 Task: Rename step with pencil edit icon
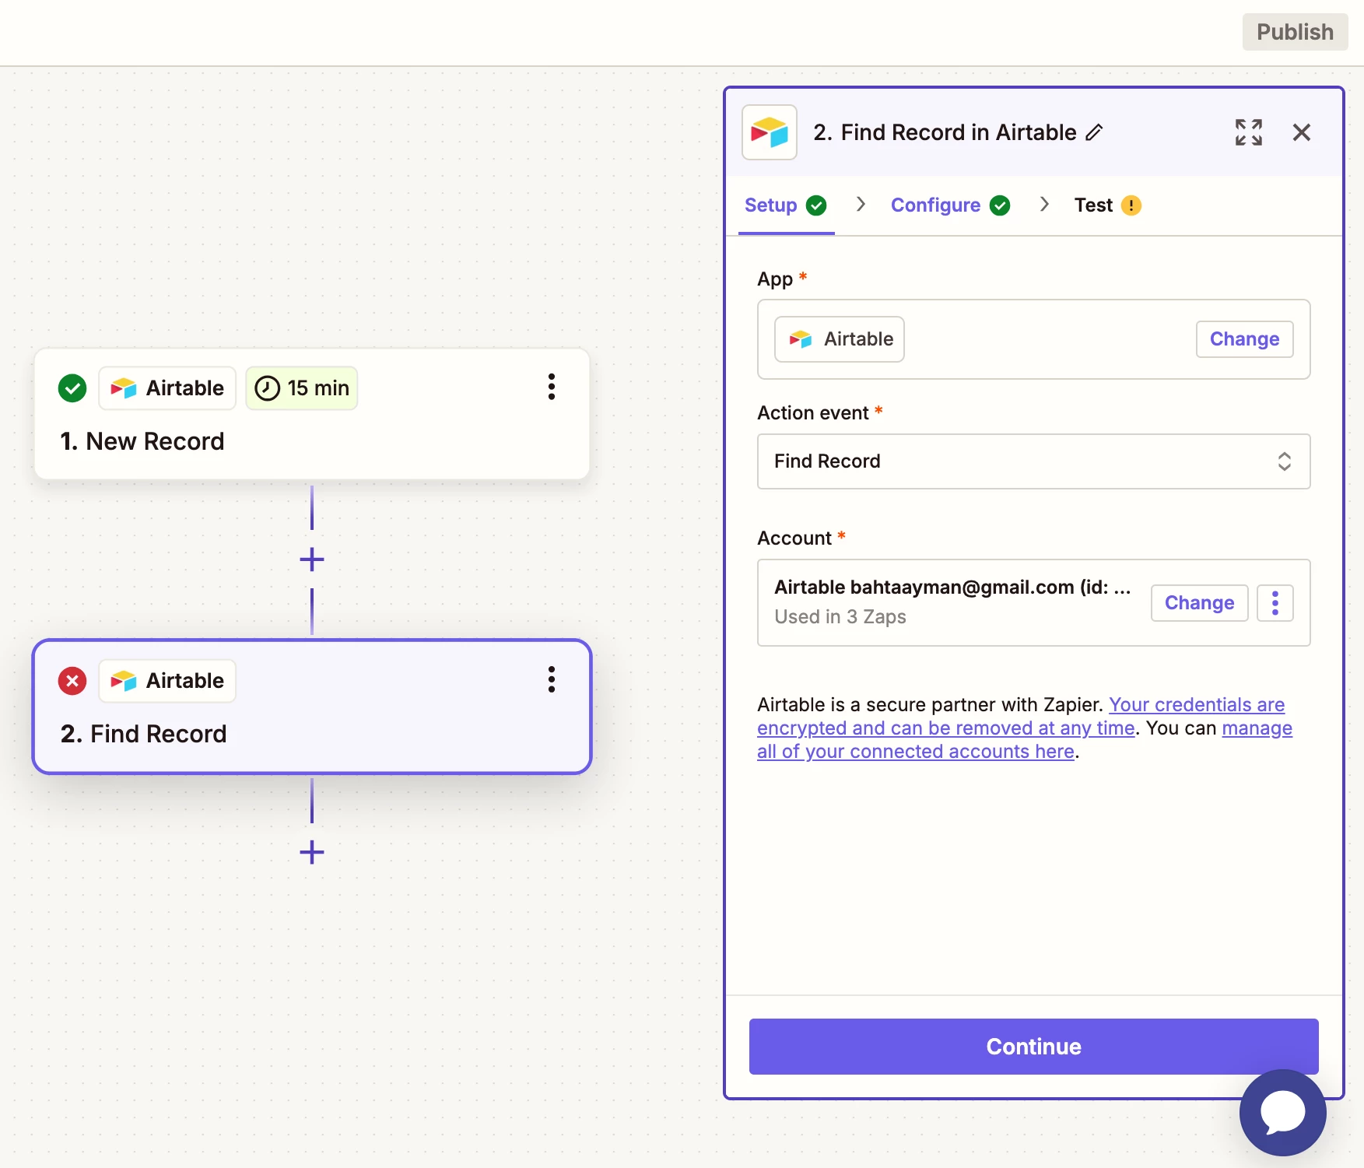pos(1094,132)
